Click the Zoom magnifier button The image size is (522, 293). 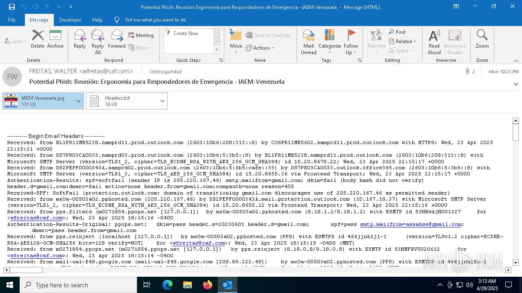click(x=482, y=39)
